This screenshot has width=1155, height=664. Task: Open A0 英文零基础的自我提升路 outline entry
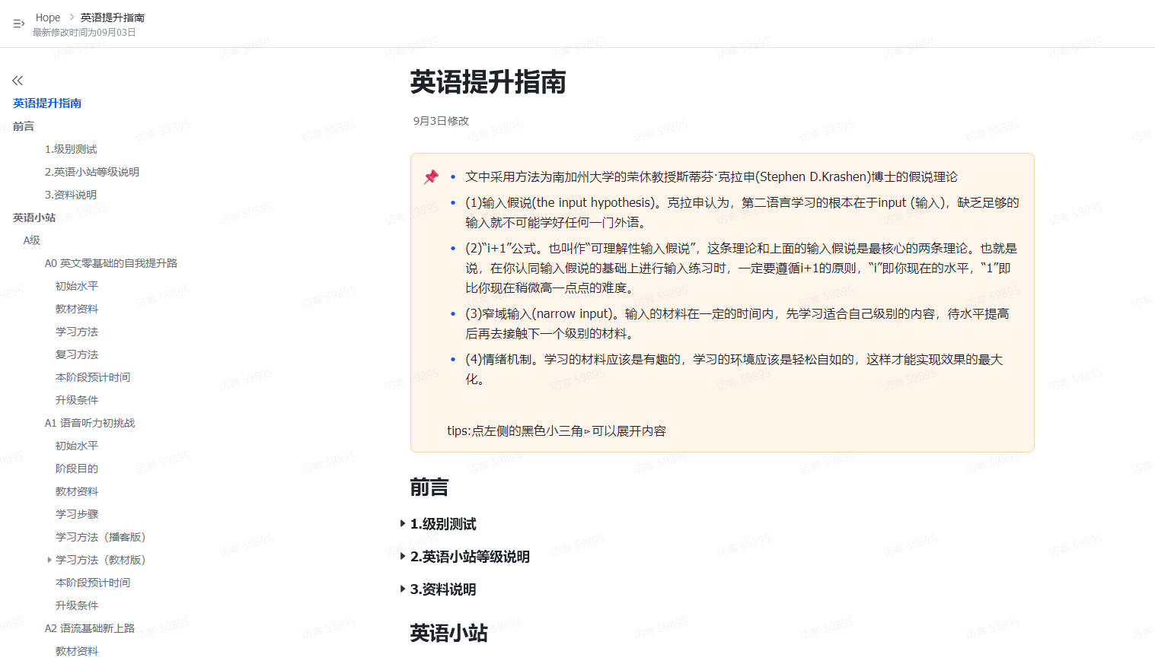(111, 263)
